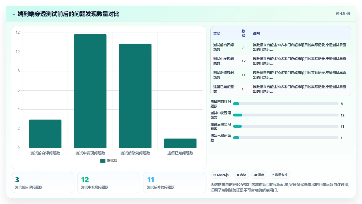Click the 遗留已知问题数 x-axis label
362x204 pixels.
pos(180,153)
